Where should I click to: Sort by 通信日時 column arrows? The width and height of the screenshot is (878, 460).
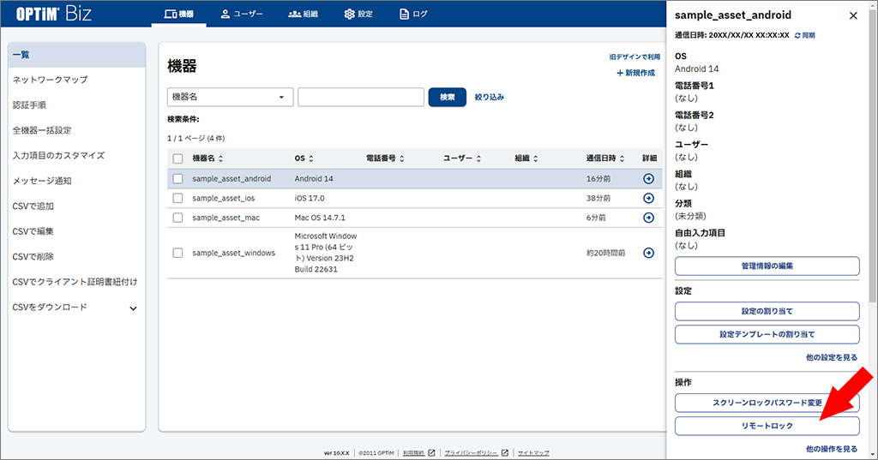(x=622, y=159)
